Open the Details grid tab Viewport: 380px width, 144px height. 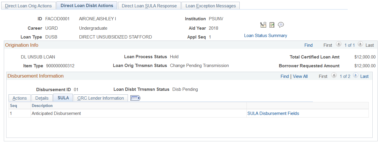42,98
